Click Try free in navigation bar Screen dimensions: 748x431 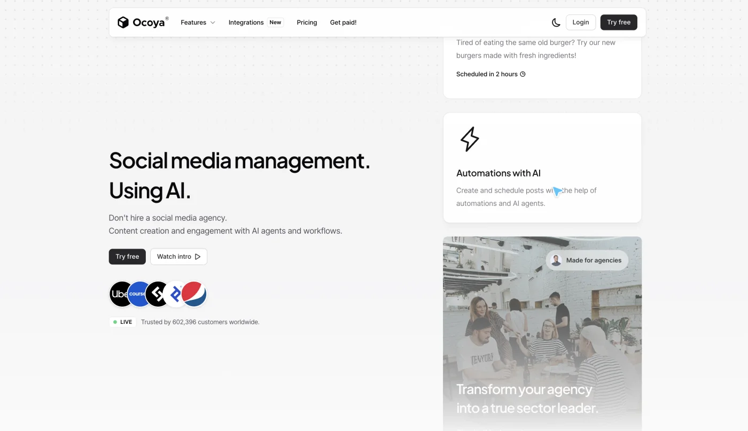pos(619,22)
